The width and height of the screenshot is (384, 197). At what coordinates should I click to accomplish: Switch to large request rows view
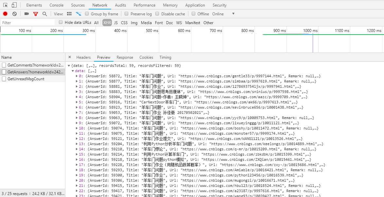69,14
